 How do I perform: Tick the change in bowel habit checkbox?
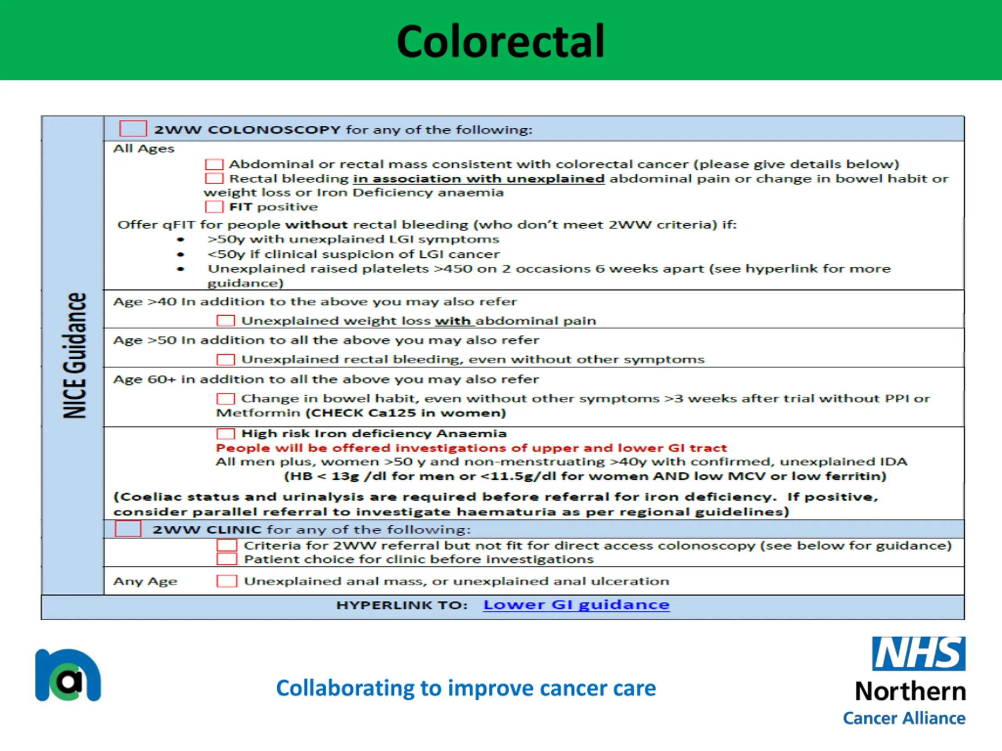225,399
